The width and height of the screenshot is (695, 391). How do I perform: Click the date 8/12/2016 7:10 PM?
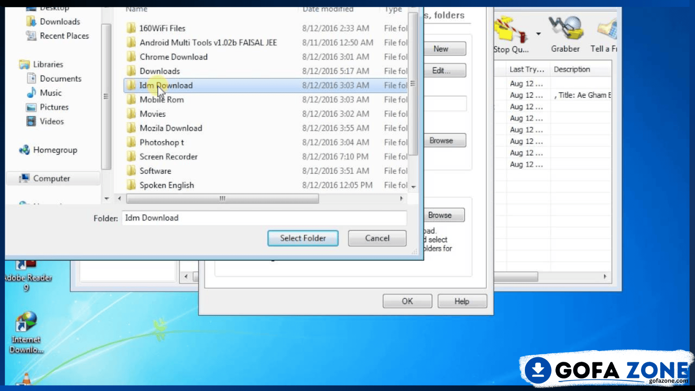click(x=335, y=157)
